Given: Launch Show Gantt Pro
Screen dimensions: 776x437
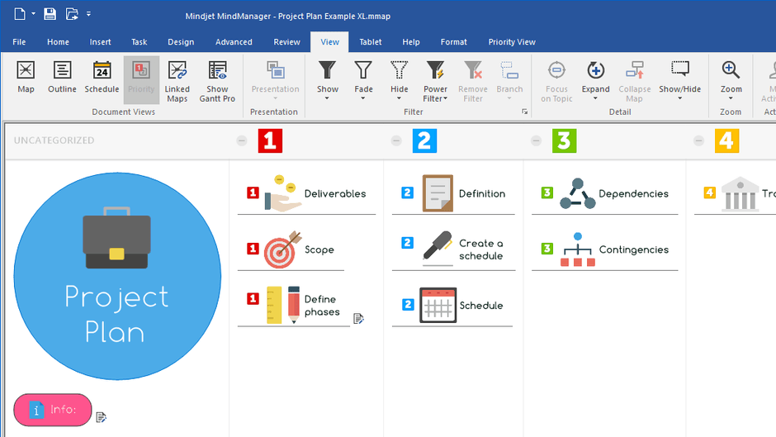Looking at the screenshot, I should point(217,79).
